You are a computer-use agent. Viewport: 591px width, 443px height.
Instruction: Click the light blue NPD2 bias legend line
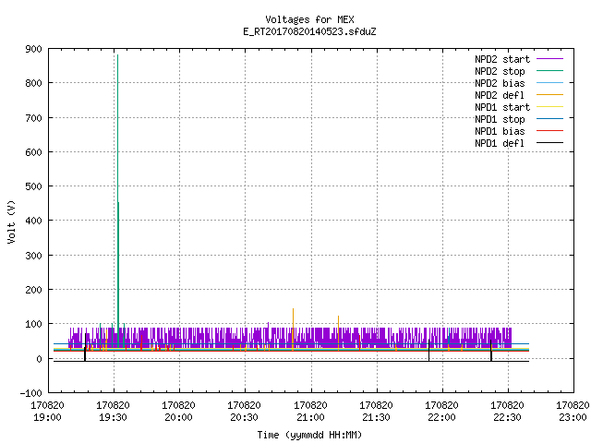point(550,82)
